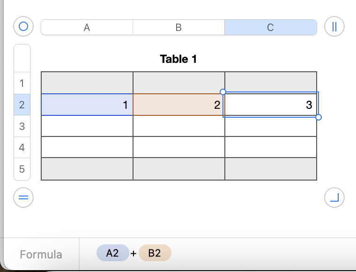Select row 5 header
Image resolution: width=356 pixels, height=272 pixels.
coord(22,169)
